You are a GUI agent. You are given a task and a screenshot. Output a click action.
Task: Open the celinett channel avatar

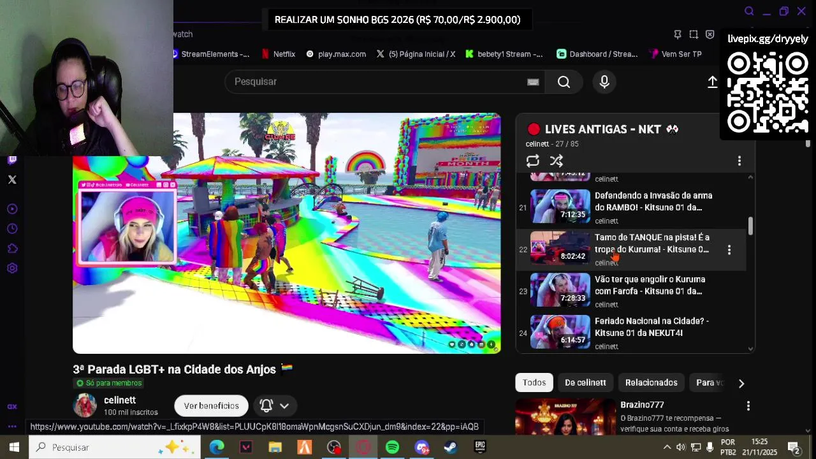pyautogui.click(x=85, y=405)
